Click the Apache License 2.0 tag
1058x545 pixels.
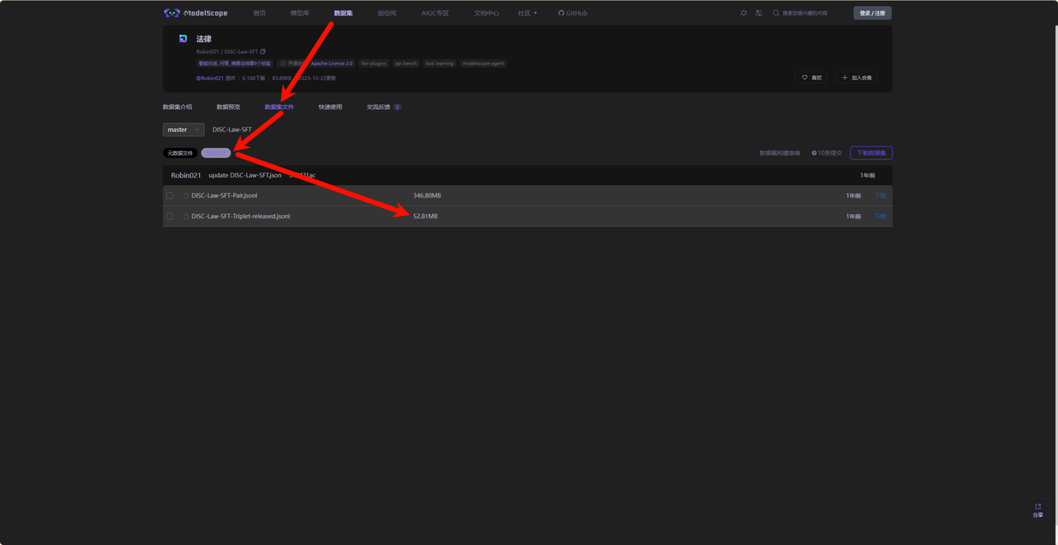(x=331, y=63)
